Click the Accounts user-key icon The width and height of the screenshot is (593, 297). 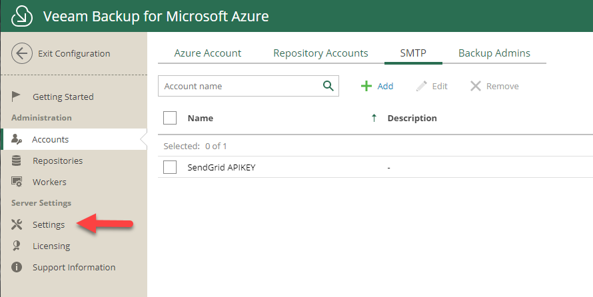17,139
